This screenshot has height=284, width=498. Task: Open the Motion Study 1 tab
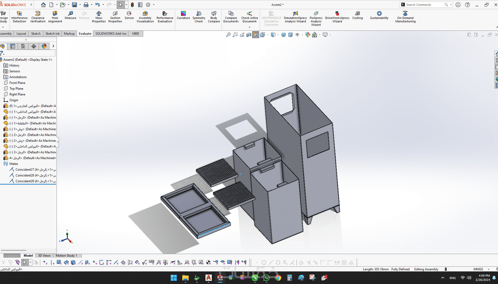(67, 256)
